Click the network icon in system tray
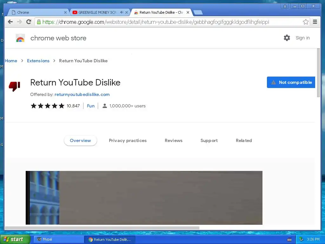This screenshot has width=325, height=244. coord(301,239)
